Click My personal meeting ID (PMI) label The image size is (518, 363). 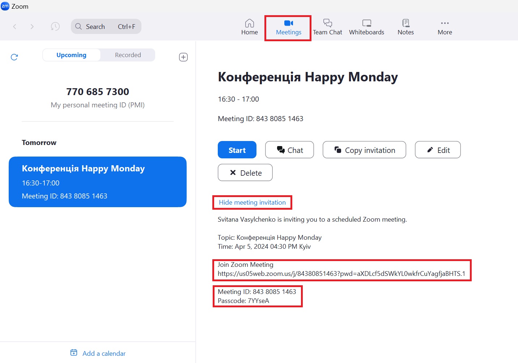[x=98, y=105]
